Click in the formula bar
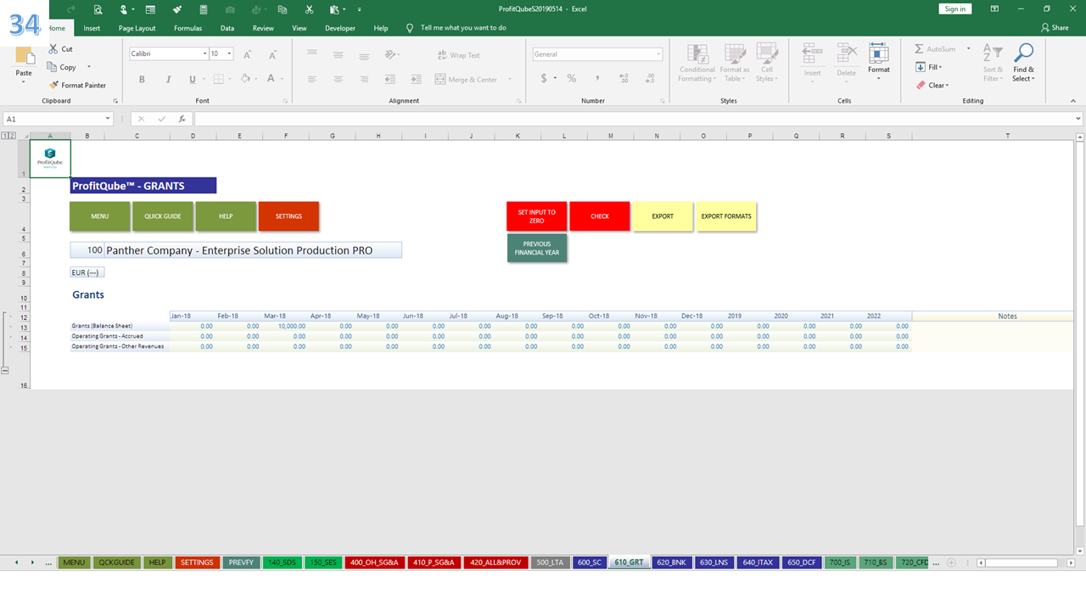This screenshot has width=1086, height=611. (632, 119)
